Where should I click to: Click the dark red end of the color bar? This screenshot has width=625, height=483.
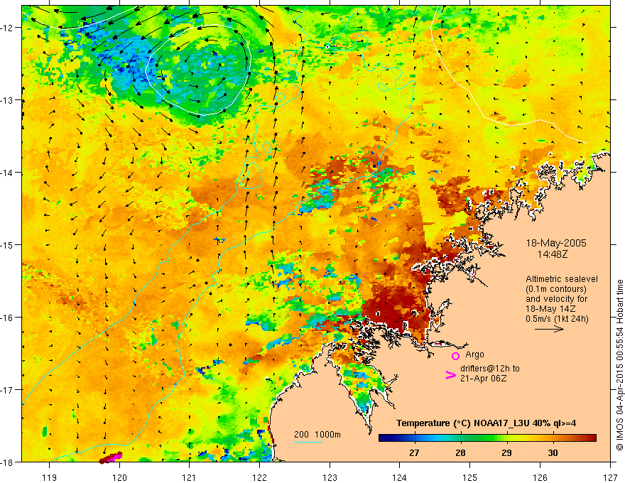point(592,438)
